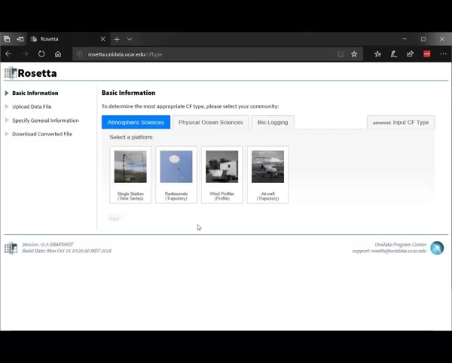452x363 pixels.
Task: Switch to Physical Ocean Sciences tab
Action: coord(211,123)
